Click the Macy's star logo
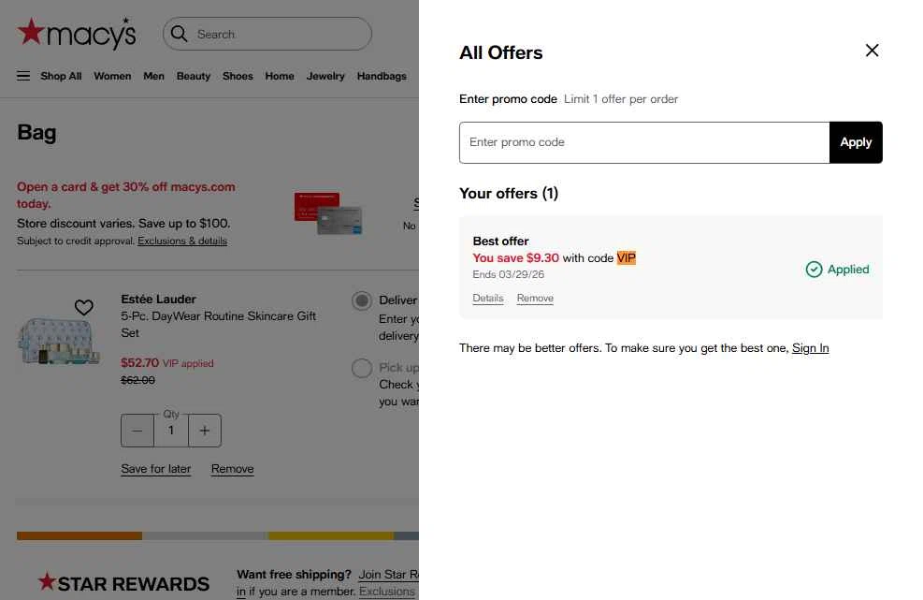 pos(77,34)
